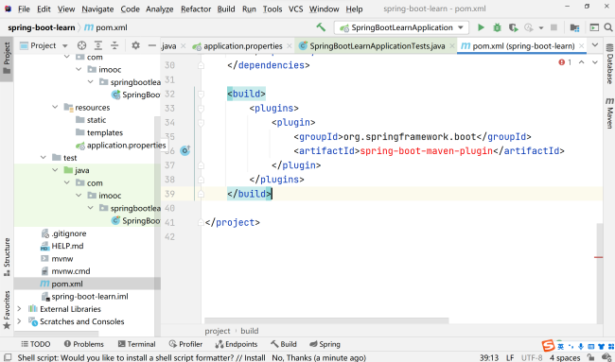Click the gutter override icon at line 36
This screenshot has width=615, height=362.
point(185,150)
